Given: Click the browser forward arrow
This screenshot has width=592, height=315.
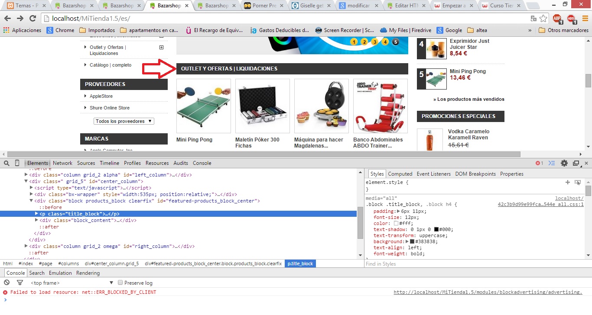Looking at the screenshot, I should tap(20, 19).
